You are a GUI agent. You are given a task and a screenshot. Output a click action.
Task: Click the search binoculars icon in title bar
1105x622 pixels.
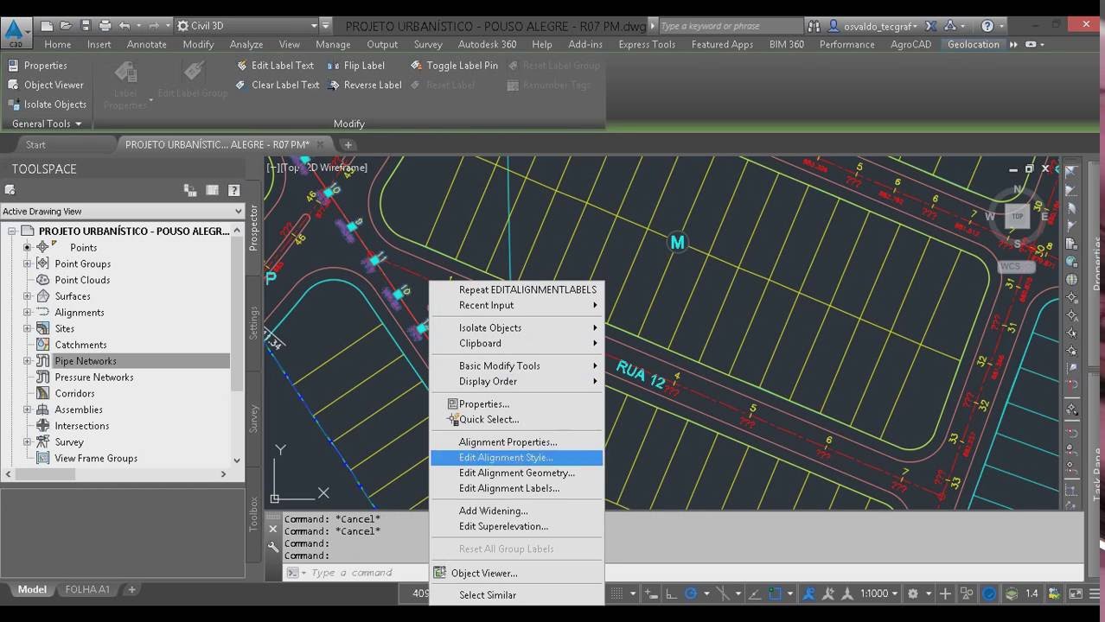coord(814,26)
